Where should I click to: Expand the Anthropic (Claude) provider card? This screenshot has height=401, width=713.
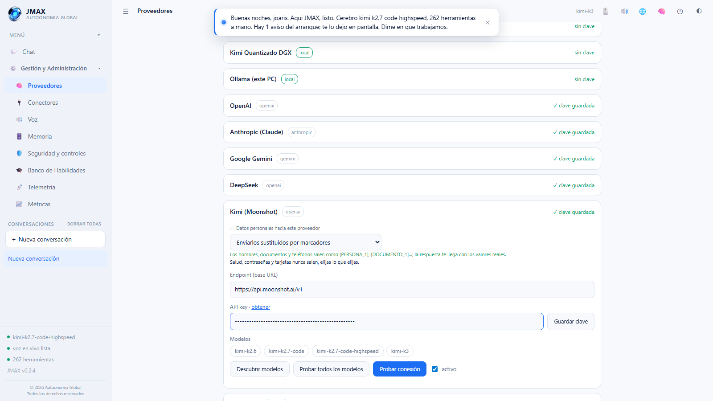[412, 132]
